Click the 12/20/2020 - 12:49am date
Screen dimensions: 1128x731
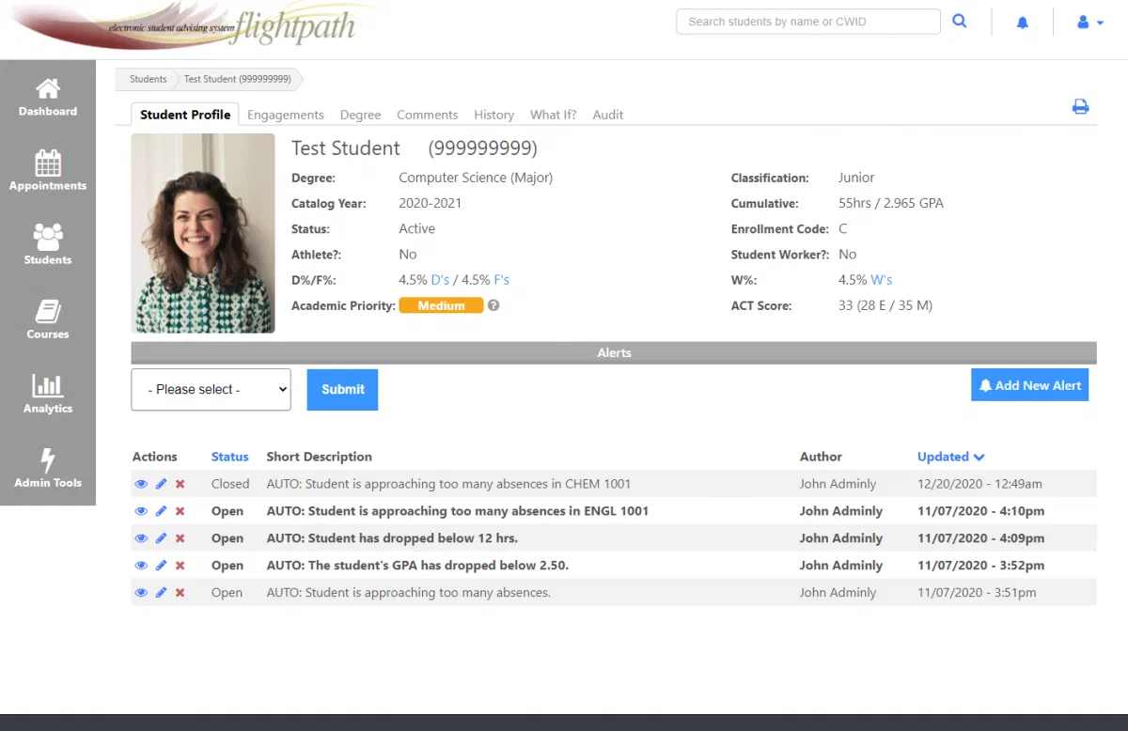pyautogui.click(x=979, y=484)
